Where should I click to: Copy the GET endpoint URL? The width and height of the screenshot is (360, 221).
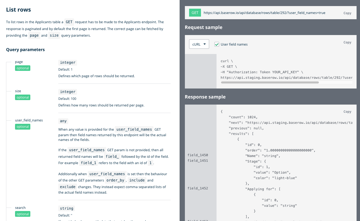point(347,13)
